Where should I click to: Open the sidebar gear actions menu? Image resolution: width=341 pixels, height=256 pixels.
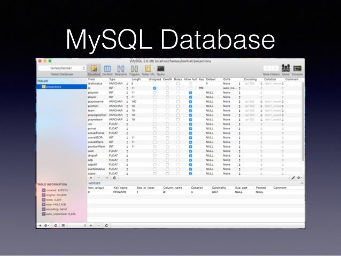coord(46,226)
